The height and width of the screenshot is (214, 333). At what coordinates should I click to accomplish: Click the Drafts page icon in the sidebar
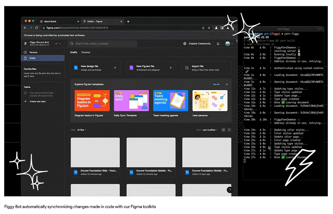(25, 58)
